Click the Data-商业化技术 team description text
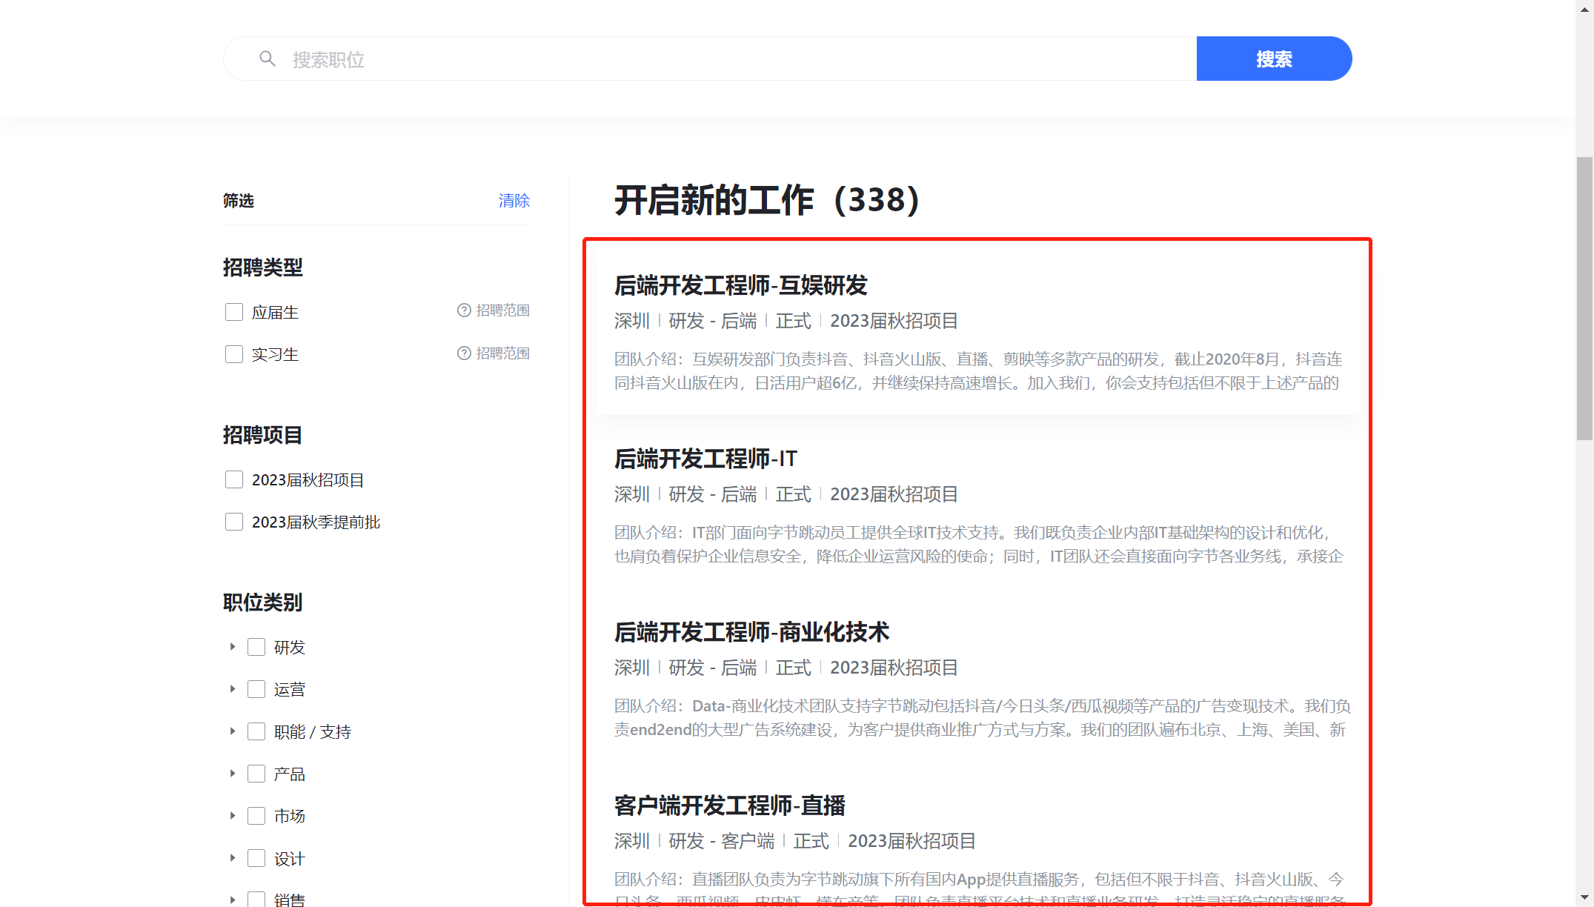The width and height of the screenshot is (1594, 907). [982, 718]
